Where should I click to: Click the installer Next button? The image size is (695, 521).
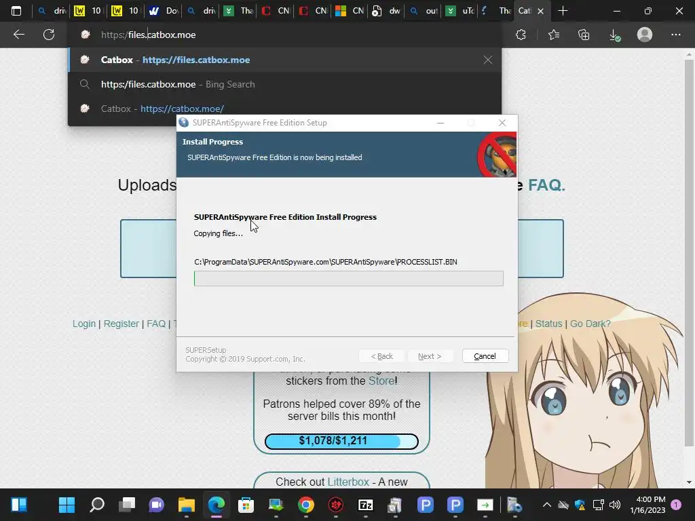pos(430,356)
